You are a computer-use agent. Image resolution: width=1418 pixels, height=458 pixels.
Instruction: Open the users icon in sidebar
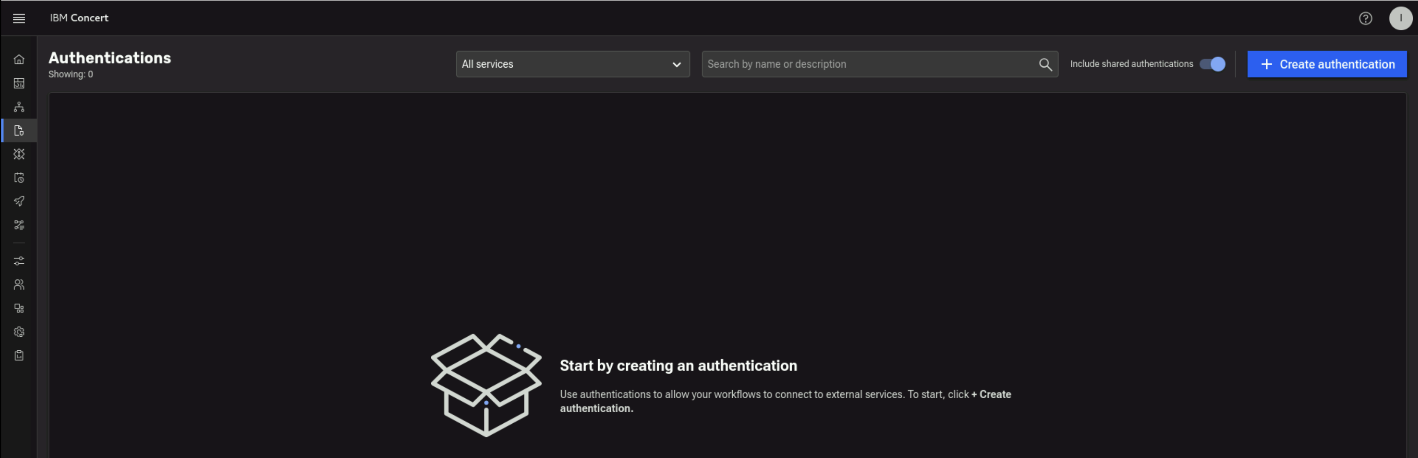coord(19,284)
